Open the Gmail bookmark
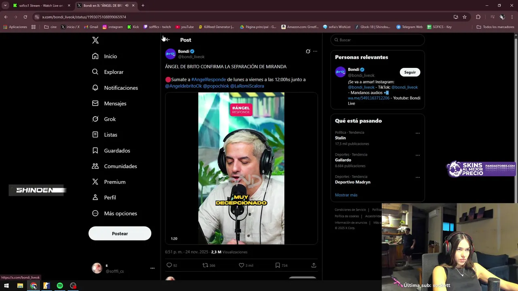 click(91, 27)
